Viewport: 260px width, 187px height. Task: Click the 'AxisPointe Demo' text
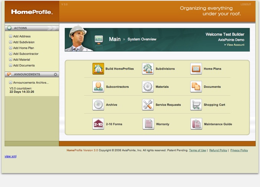point(231,40)
